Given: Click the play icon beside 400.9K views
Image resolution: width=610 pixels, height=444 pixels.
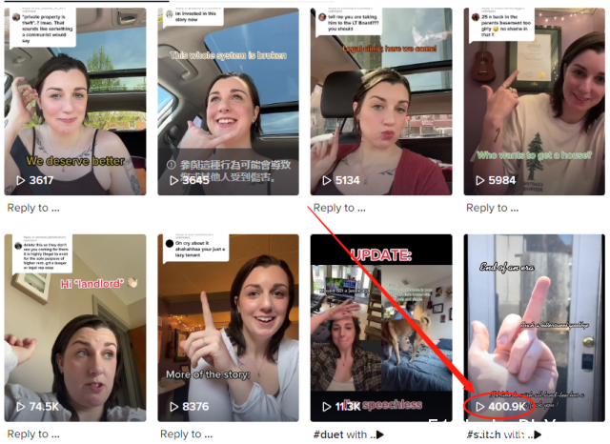Looking at the screenshot, I should pos(480,407).
